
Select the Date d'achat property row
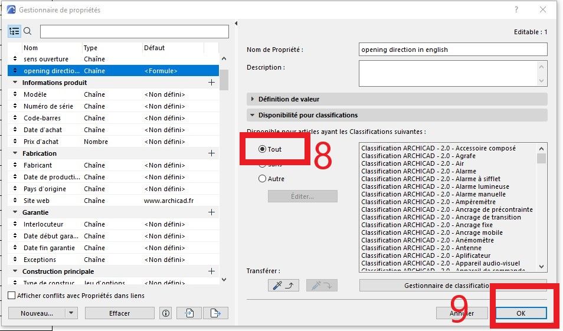pyautogui.click(x=113, y=130)
